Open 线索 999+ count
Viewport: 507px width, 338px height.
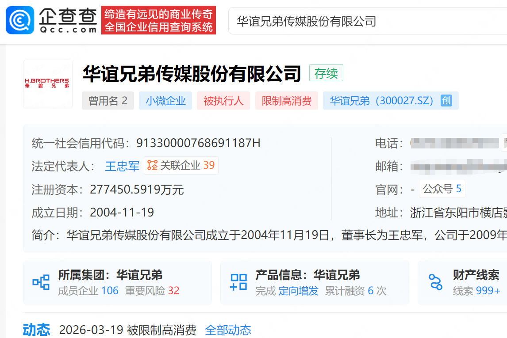[x=476, y=291]
